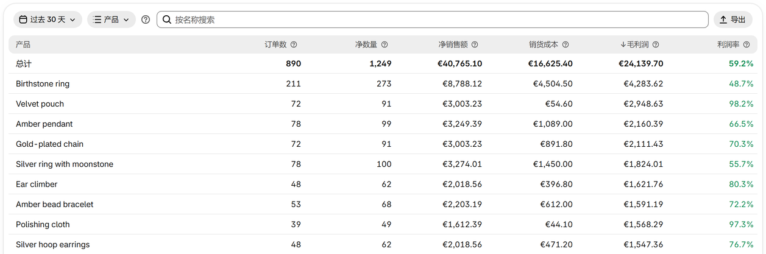This screenshot has height=254, width=766.
Task: Open the 产品 grouping dropdown
Action: 112,19
